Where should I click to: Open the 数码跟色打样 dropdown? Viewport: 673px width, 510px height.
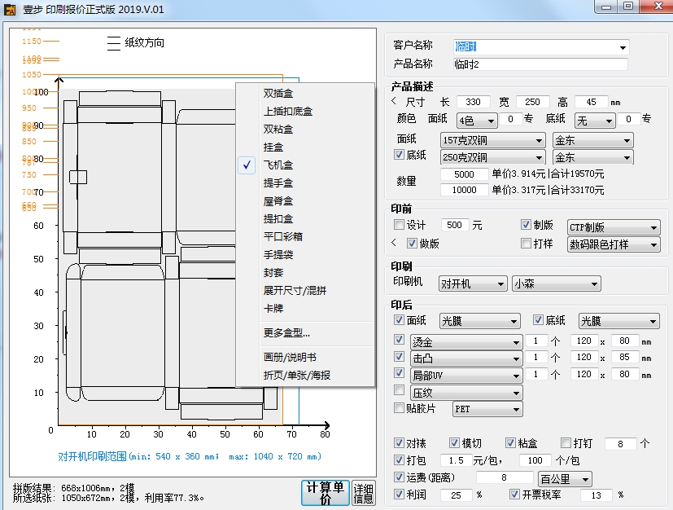[614, 244]
